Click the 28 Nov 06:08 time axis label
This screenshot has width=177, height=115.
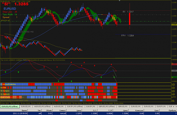[x=88, y=103]
